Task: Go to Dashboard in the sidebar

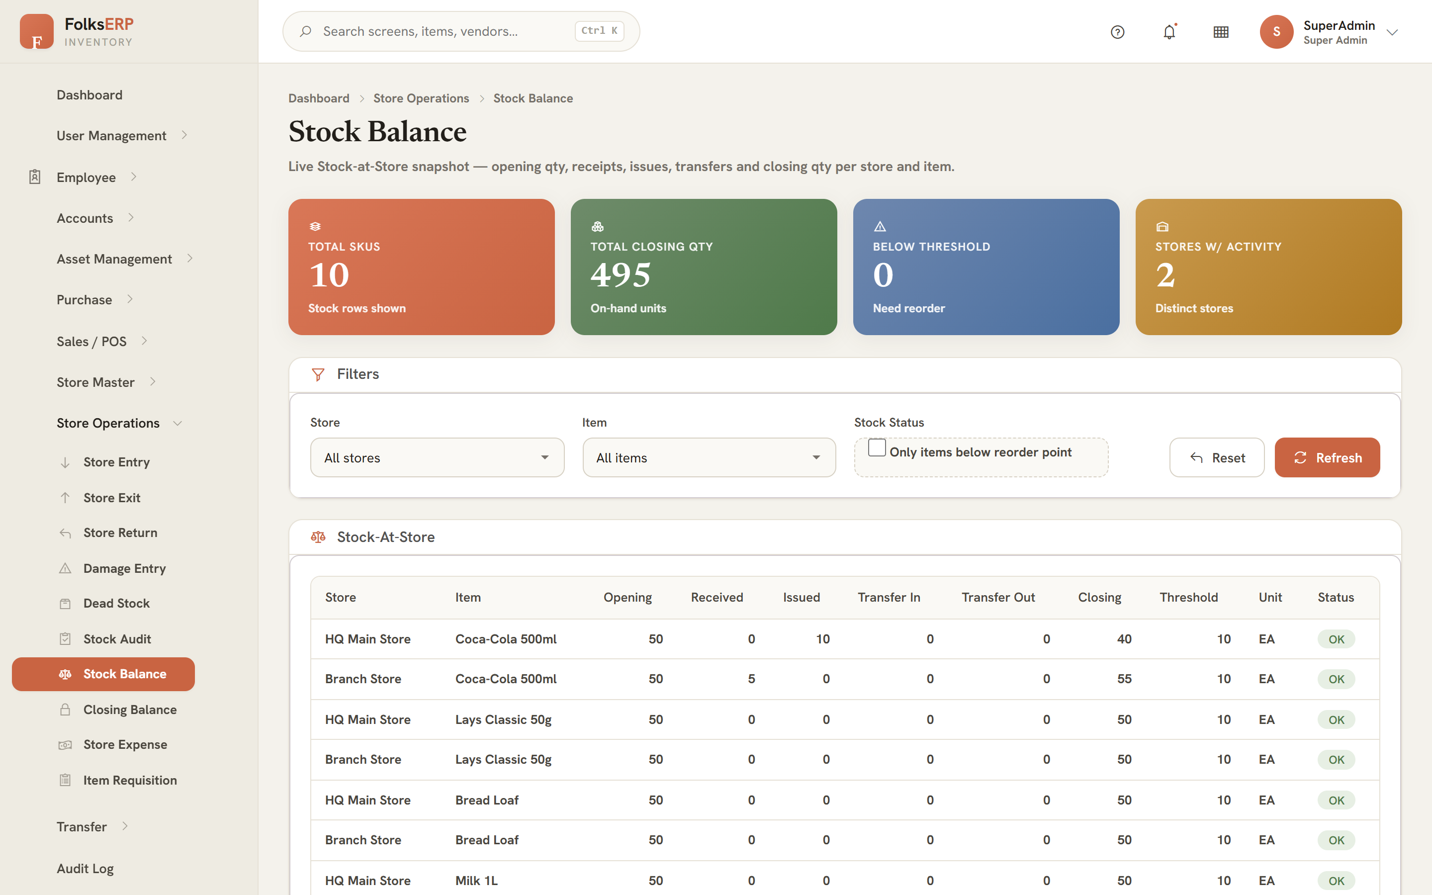Action: [x=89, y=94]
